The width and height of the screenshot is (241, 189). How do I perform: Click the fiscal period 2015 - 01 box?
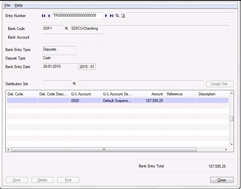(x=87, y=67)
